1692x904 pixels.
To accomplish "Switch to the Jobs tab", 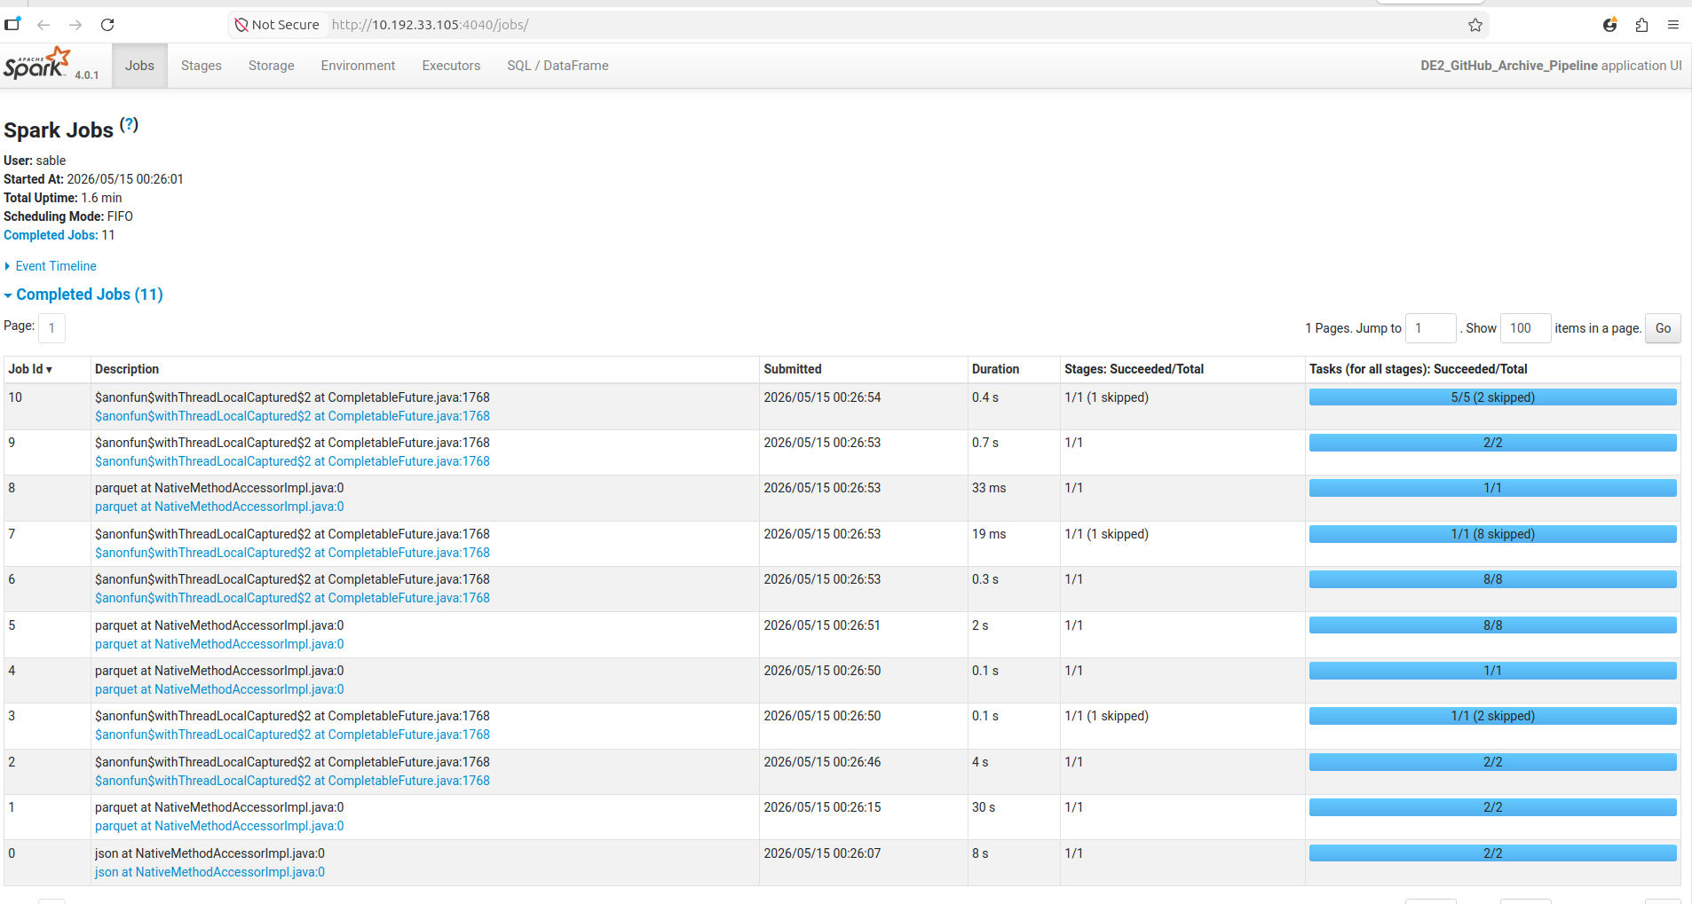I will [x=139, y=66].
